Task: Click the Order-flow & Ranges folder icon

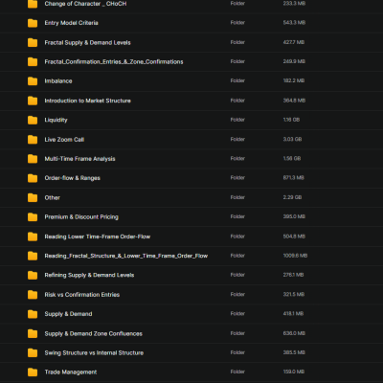Action: click(x=33, y=178)
